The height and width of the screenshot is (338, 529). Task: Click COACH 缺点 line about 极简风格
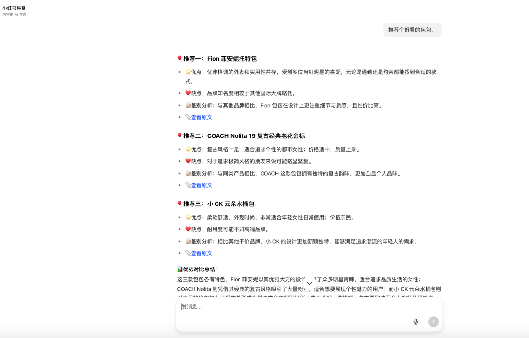[249, 161]
